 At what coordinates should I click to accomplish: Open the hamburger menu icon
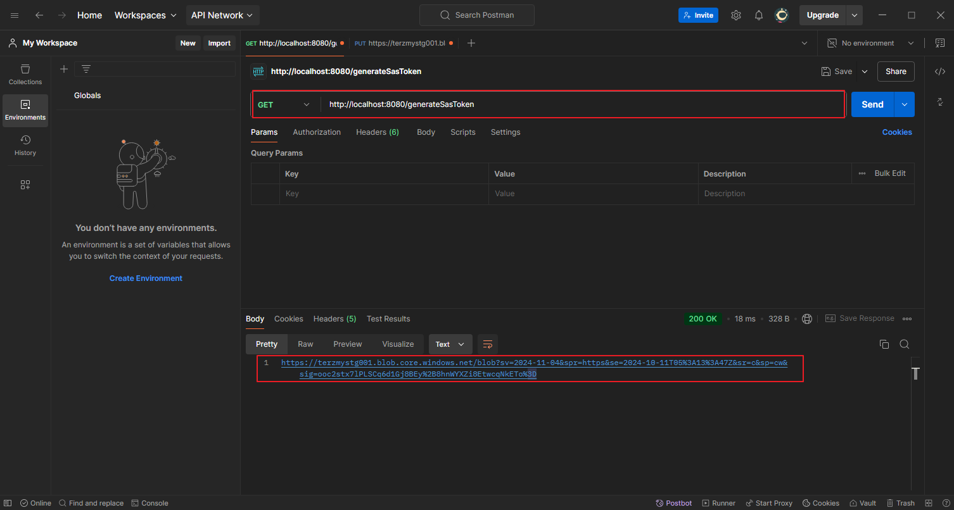15,15
